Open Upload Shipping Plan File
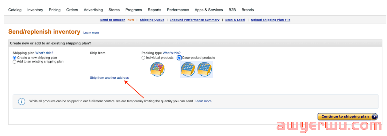The height and width of the screenshot is (136, 387). point(270,20)
